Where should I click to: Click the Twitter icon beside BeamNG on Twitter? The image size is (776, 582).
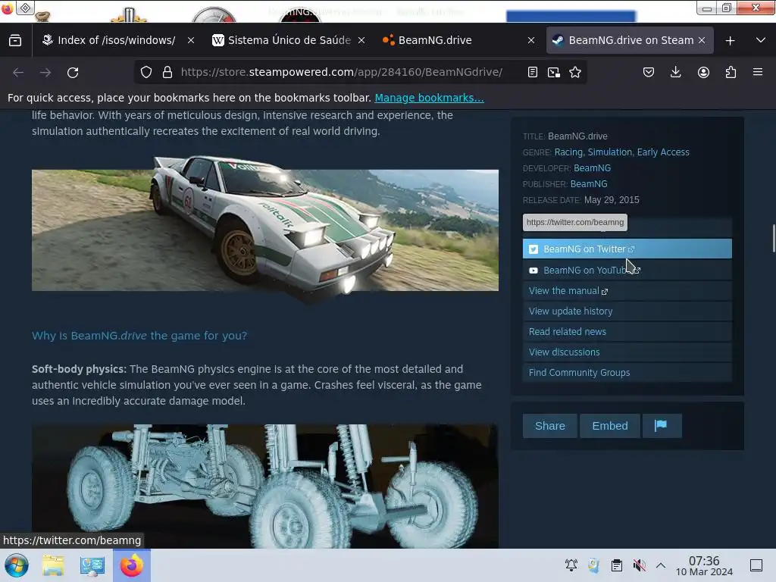[x=533, y=249]
